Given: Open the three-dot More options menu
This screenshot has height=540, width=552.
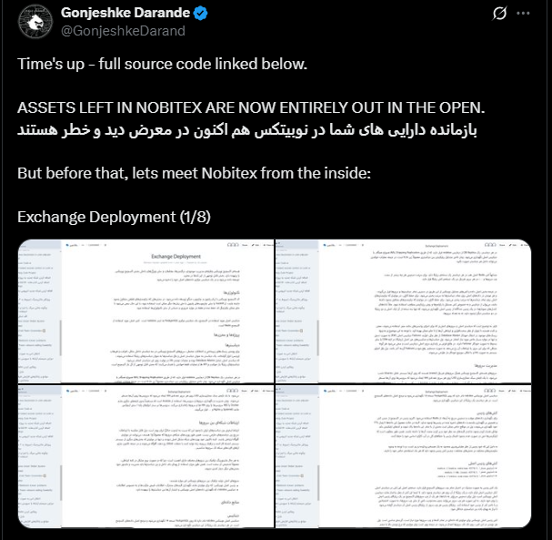Looking at the screenshot, I should 523,14.
